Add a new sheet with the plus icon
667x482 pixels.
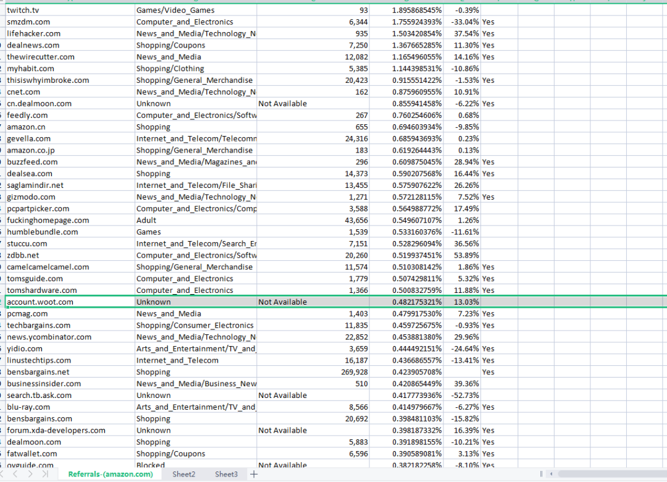(254, 474)
